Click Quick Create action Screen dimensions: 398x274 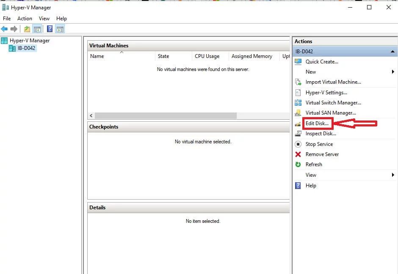tap(322, 62)
